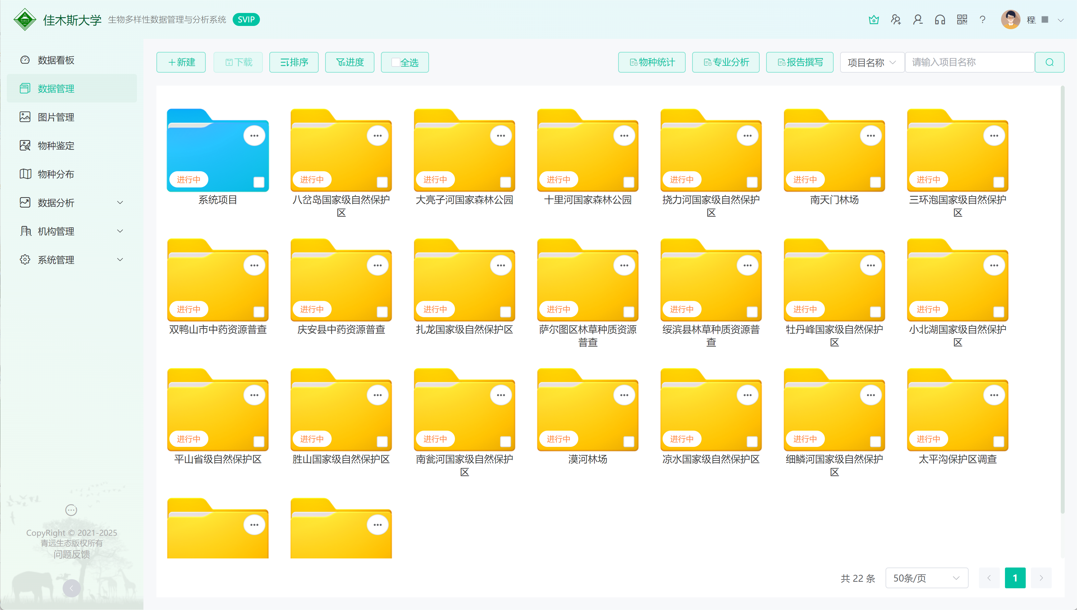Open the 牡丹峰国家级自然保护区 folder thumbnail
This screenshot has height=610, width=1077.
pos(834,280)
